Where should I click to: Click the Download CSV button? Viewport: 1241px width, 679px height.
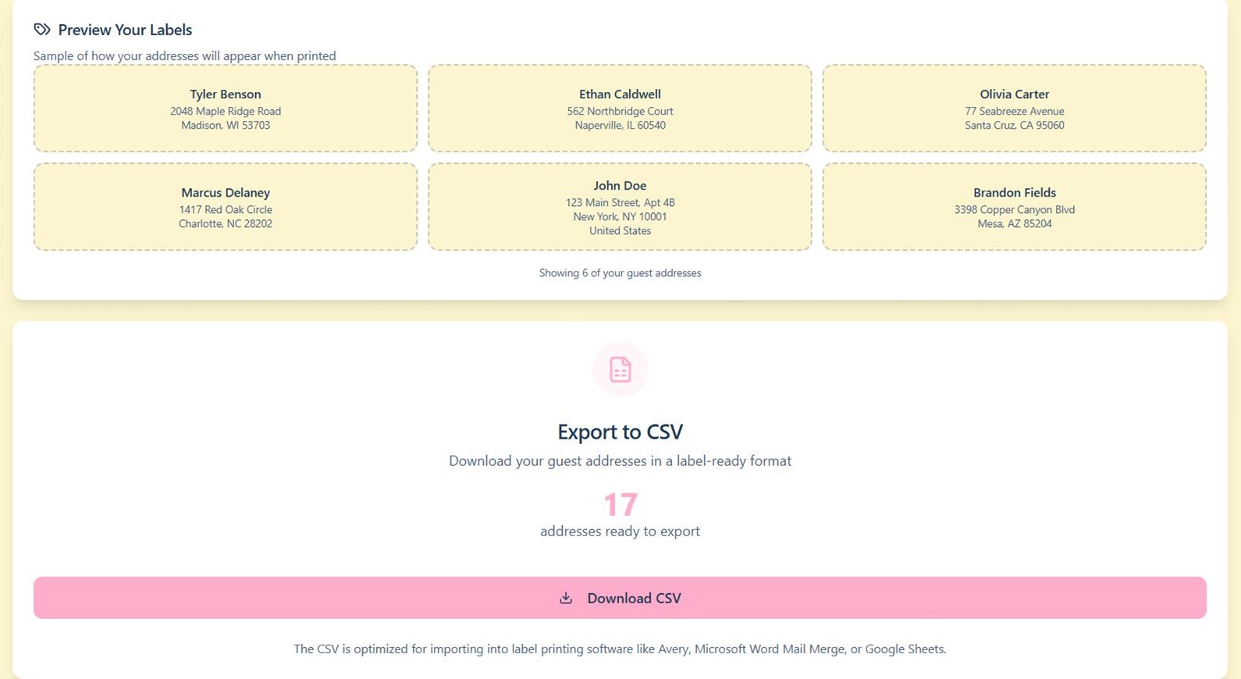coord(620,598)
